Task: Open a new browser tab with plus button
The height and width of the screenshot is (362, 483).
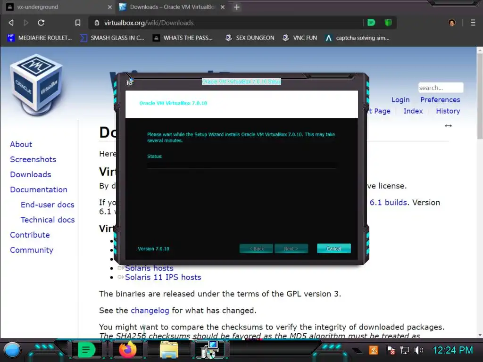Action: (237, 7)
